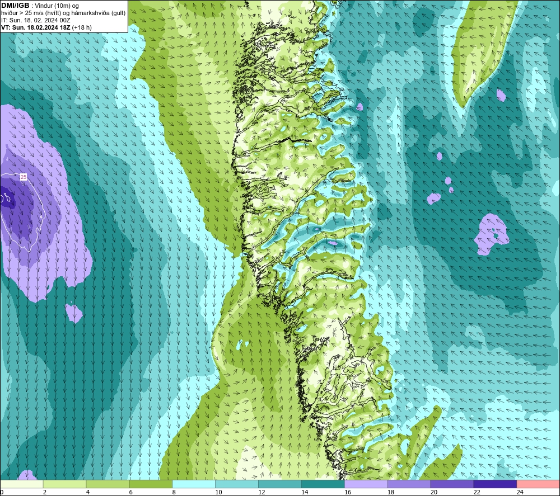The image size is (560, 496).
Task: Click the salmon pink legend swatch above 24
Action: coord(538,484)
